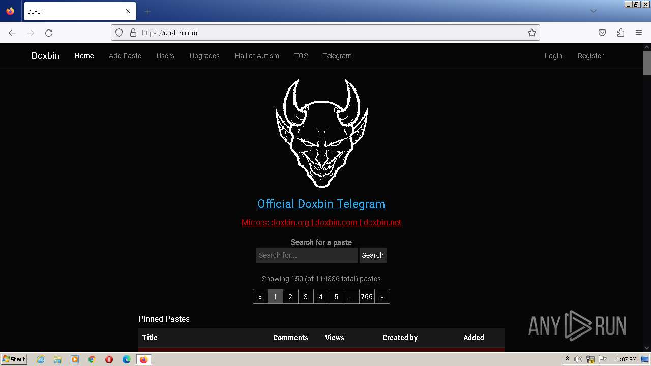The width and height of the screenshot is (651, 366).
Task: Show hidden tray icons arrow
Action: pos(567,359)
